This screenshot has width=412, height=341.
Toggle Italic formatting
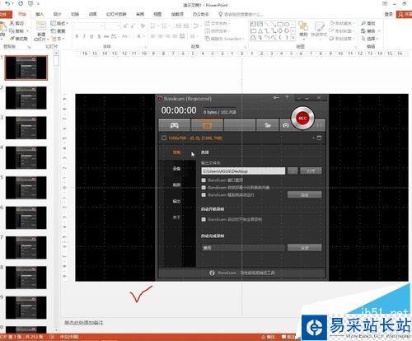click(84, 36)
